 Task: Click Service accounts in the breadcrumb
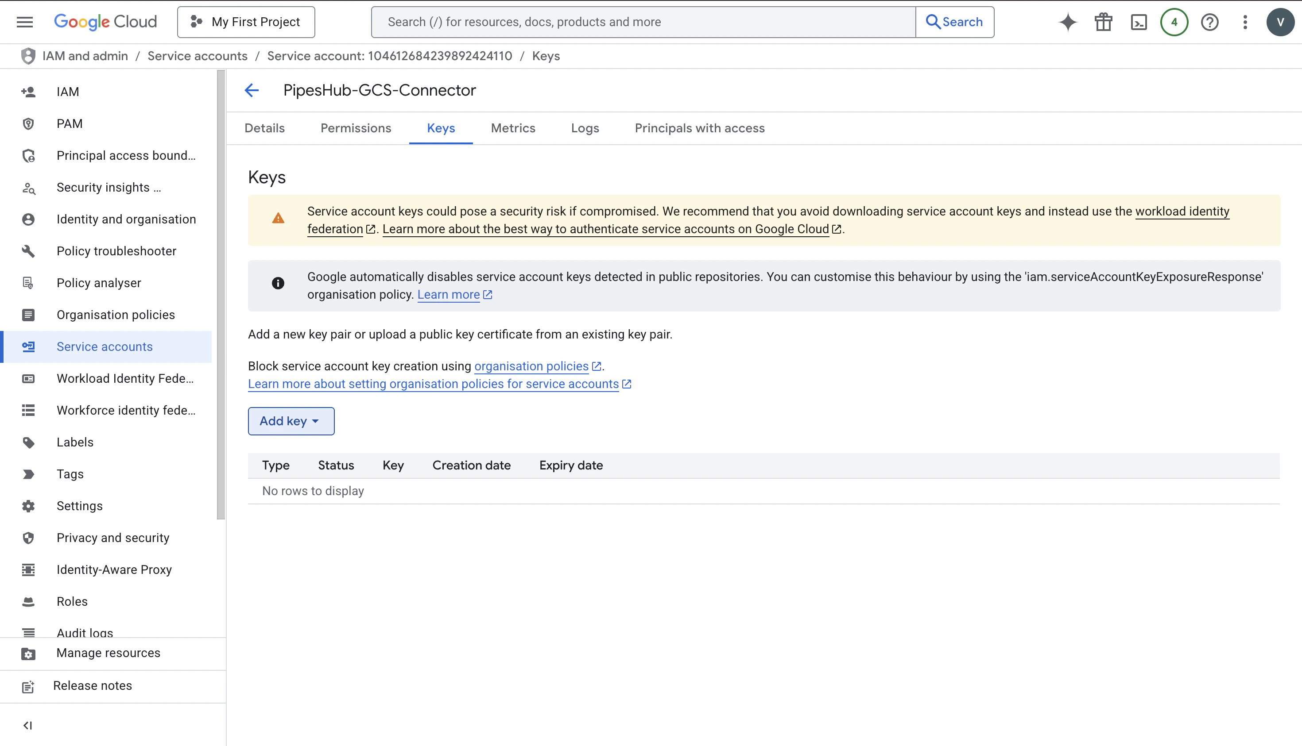[198, 56]
